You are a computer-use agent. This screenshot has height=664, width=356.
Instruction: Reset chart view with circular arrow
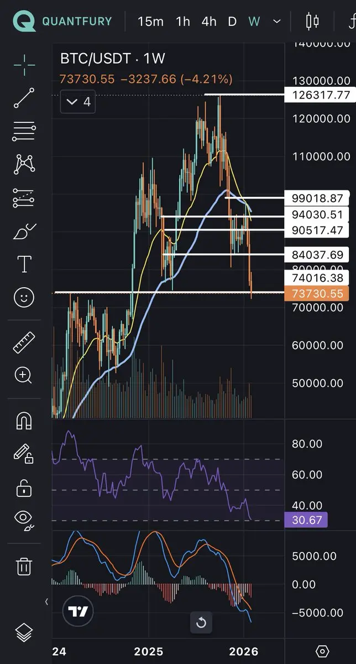pos(201,623)
